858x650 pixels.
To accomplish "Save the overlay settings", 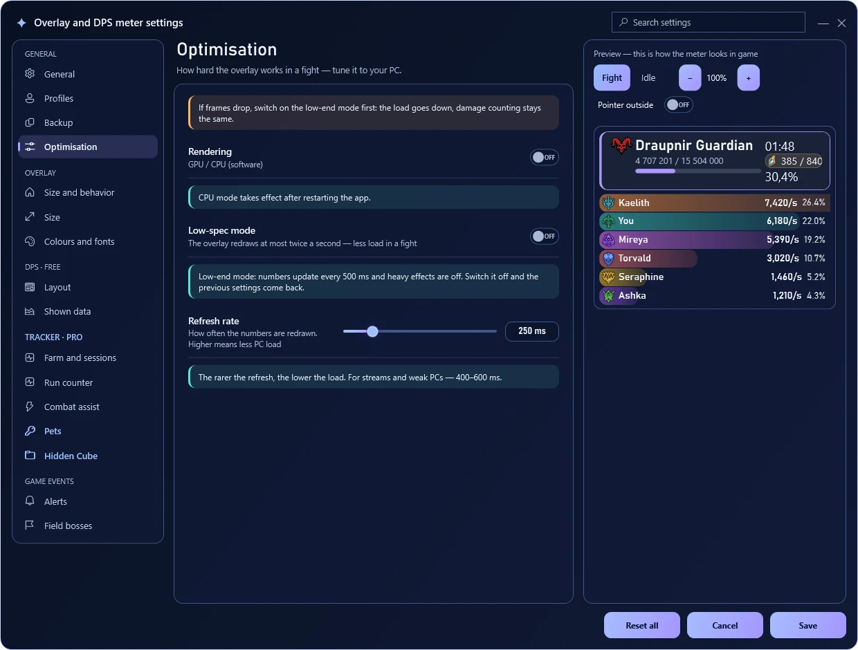I will click(808, 625).
